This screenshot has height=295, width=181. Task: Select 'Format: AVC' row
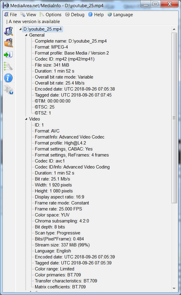pos(47,131)
